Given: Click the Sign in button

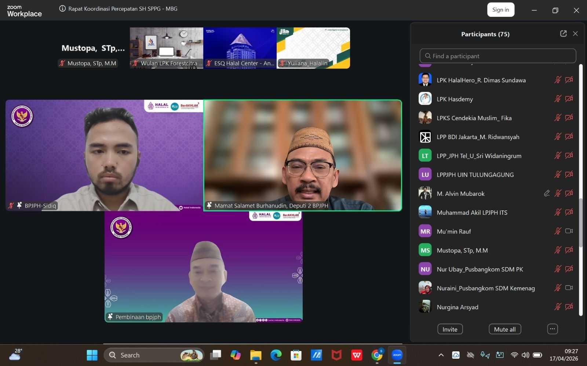Looking at the screenshot, I should 500,10.
